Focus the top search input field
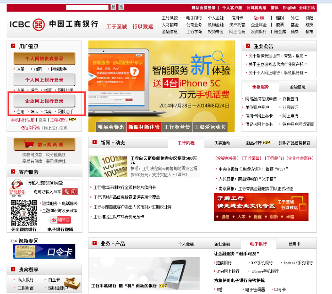The width and height of the screenshot is (332, 294). tap(87, 7)
